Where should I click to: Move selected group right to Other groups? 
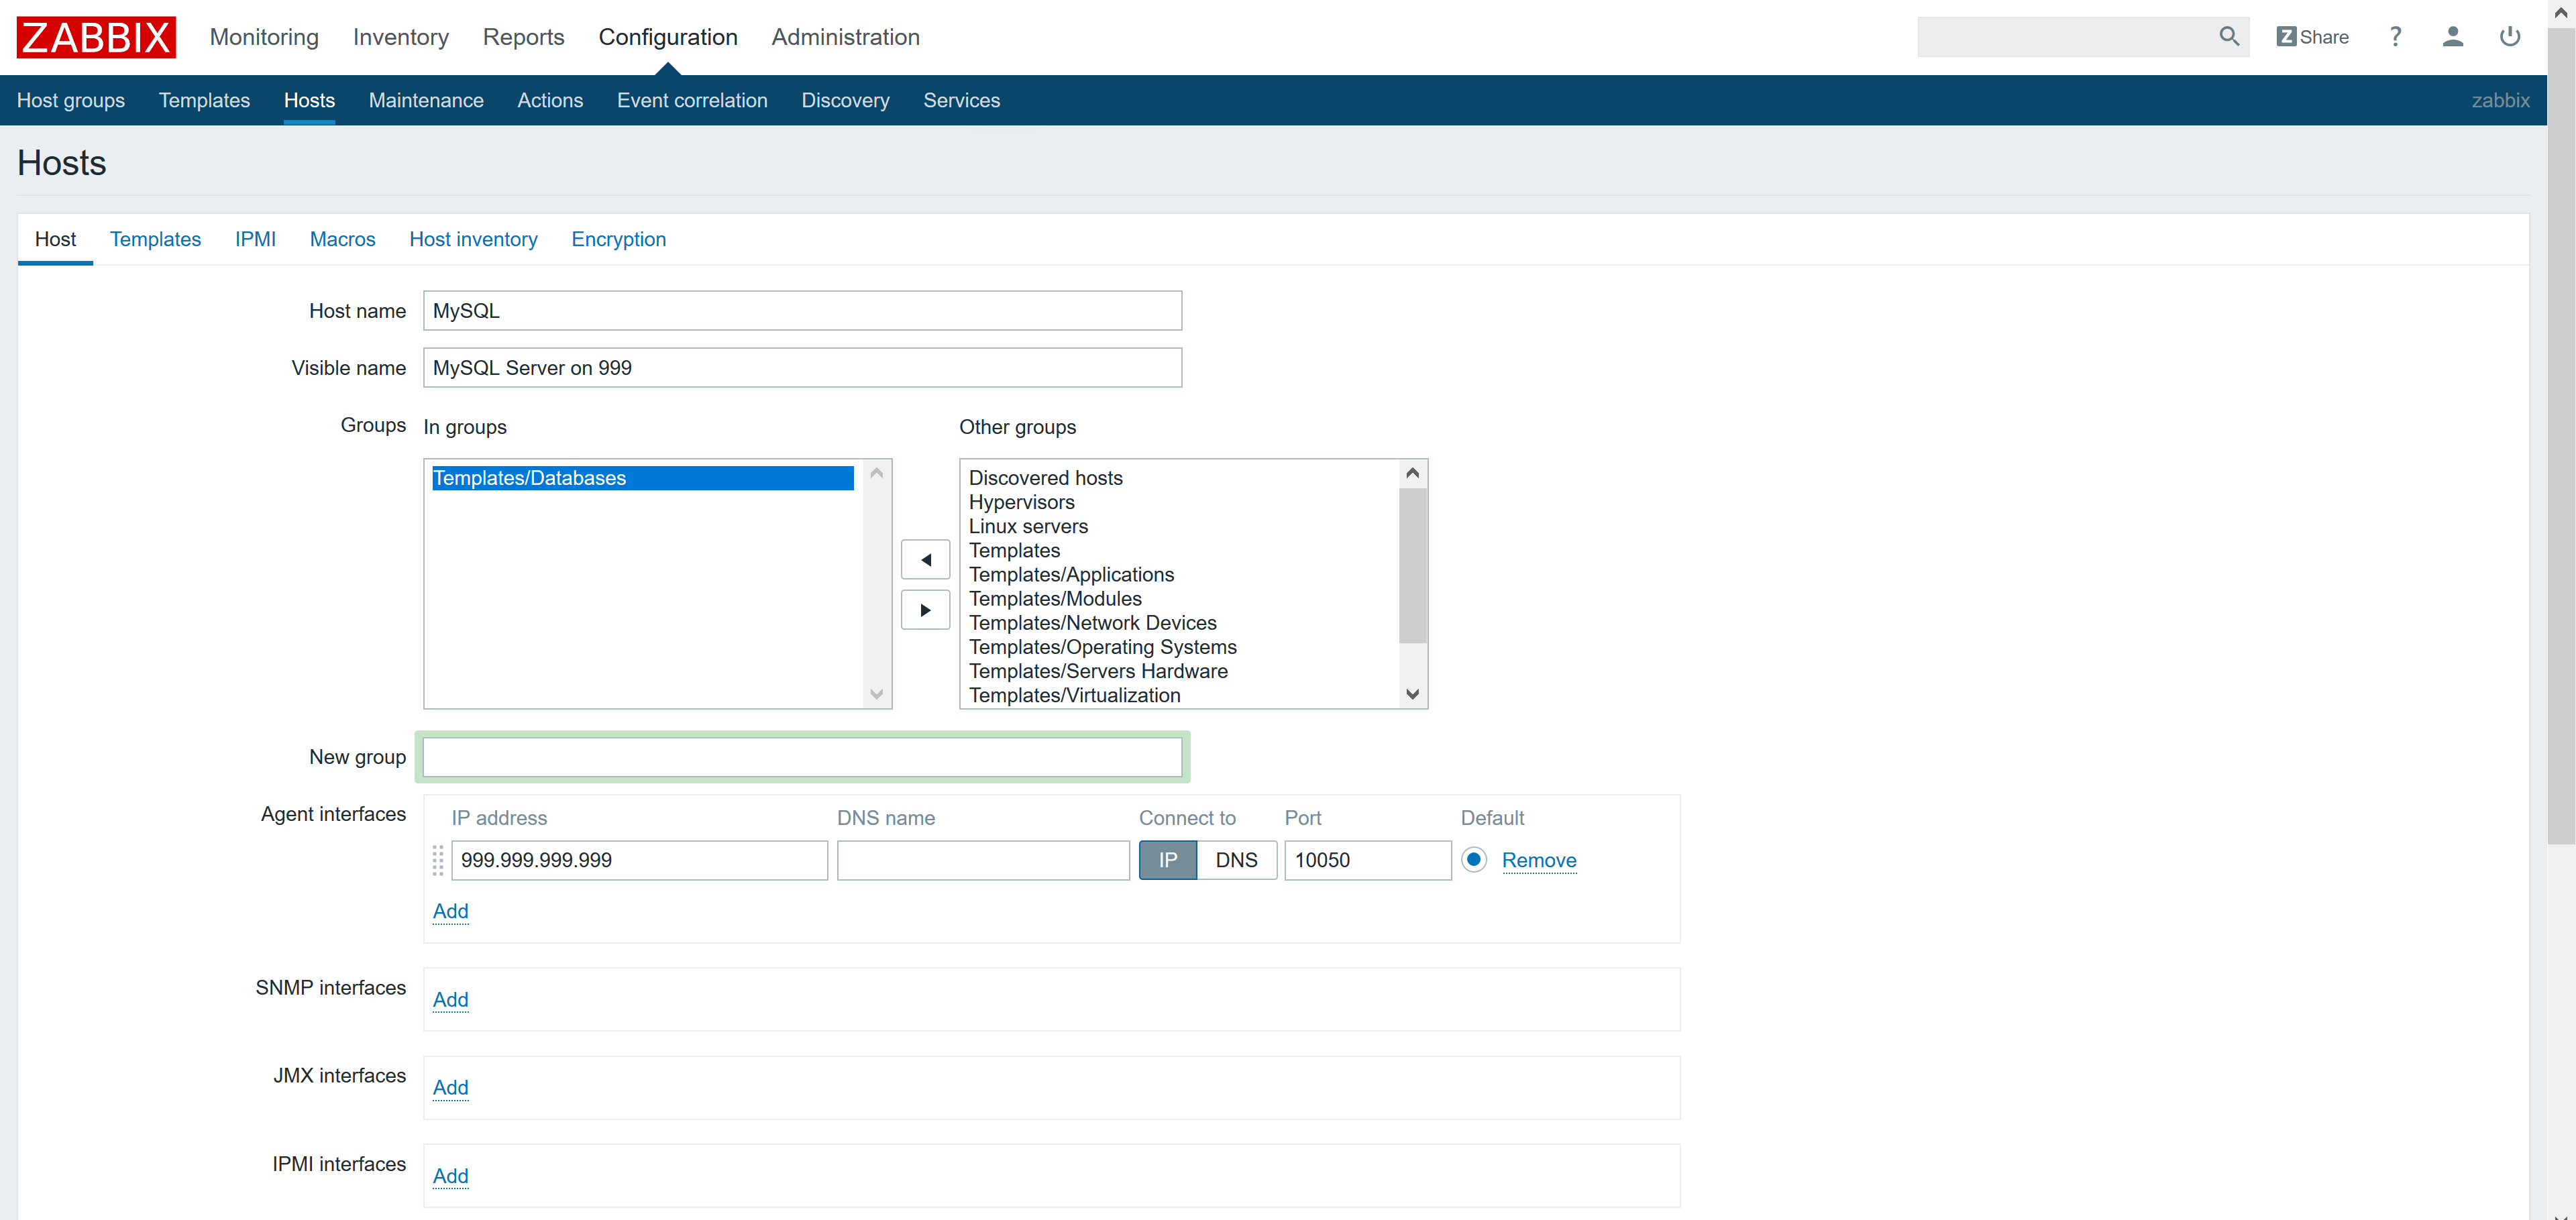tap(925, 610)
